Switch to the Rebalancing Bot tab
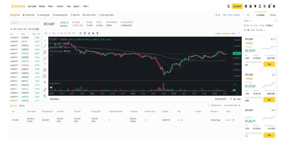284x148 pixels. click(60, 15)
